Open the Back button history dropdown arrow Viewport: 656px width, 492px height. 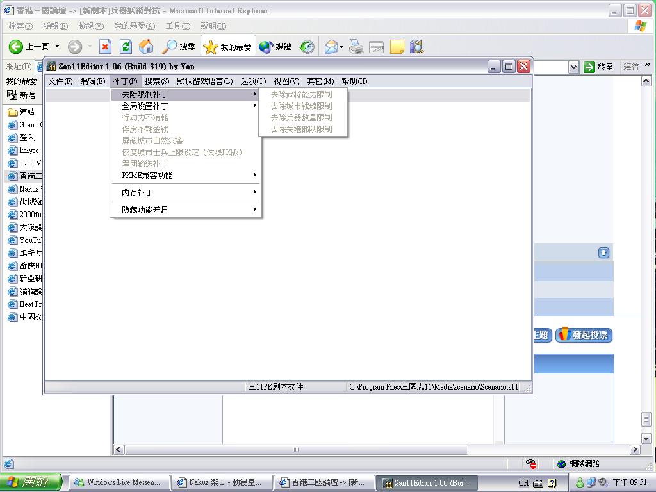coord(57,46)
